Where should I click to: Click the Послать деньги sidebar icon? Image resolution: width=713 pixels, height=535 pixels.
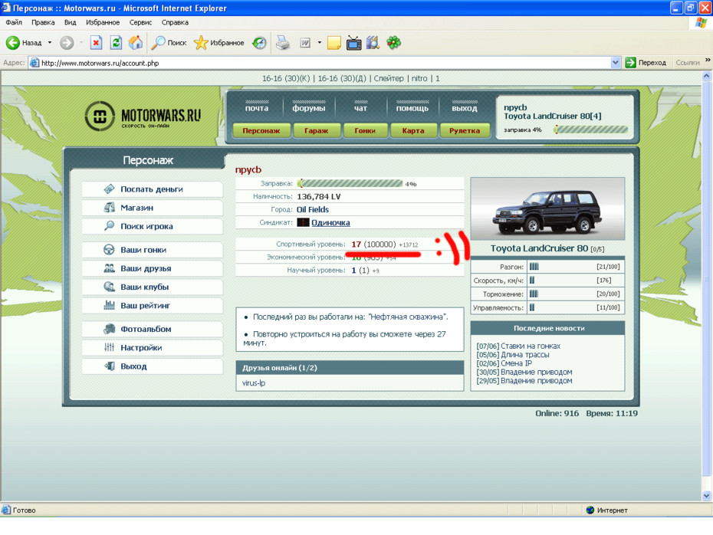tap(109, 189)
